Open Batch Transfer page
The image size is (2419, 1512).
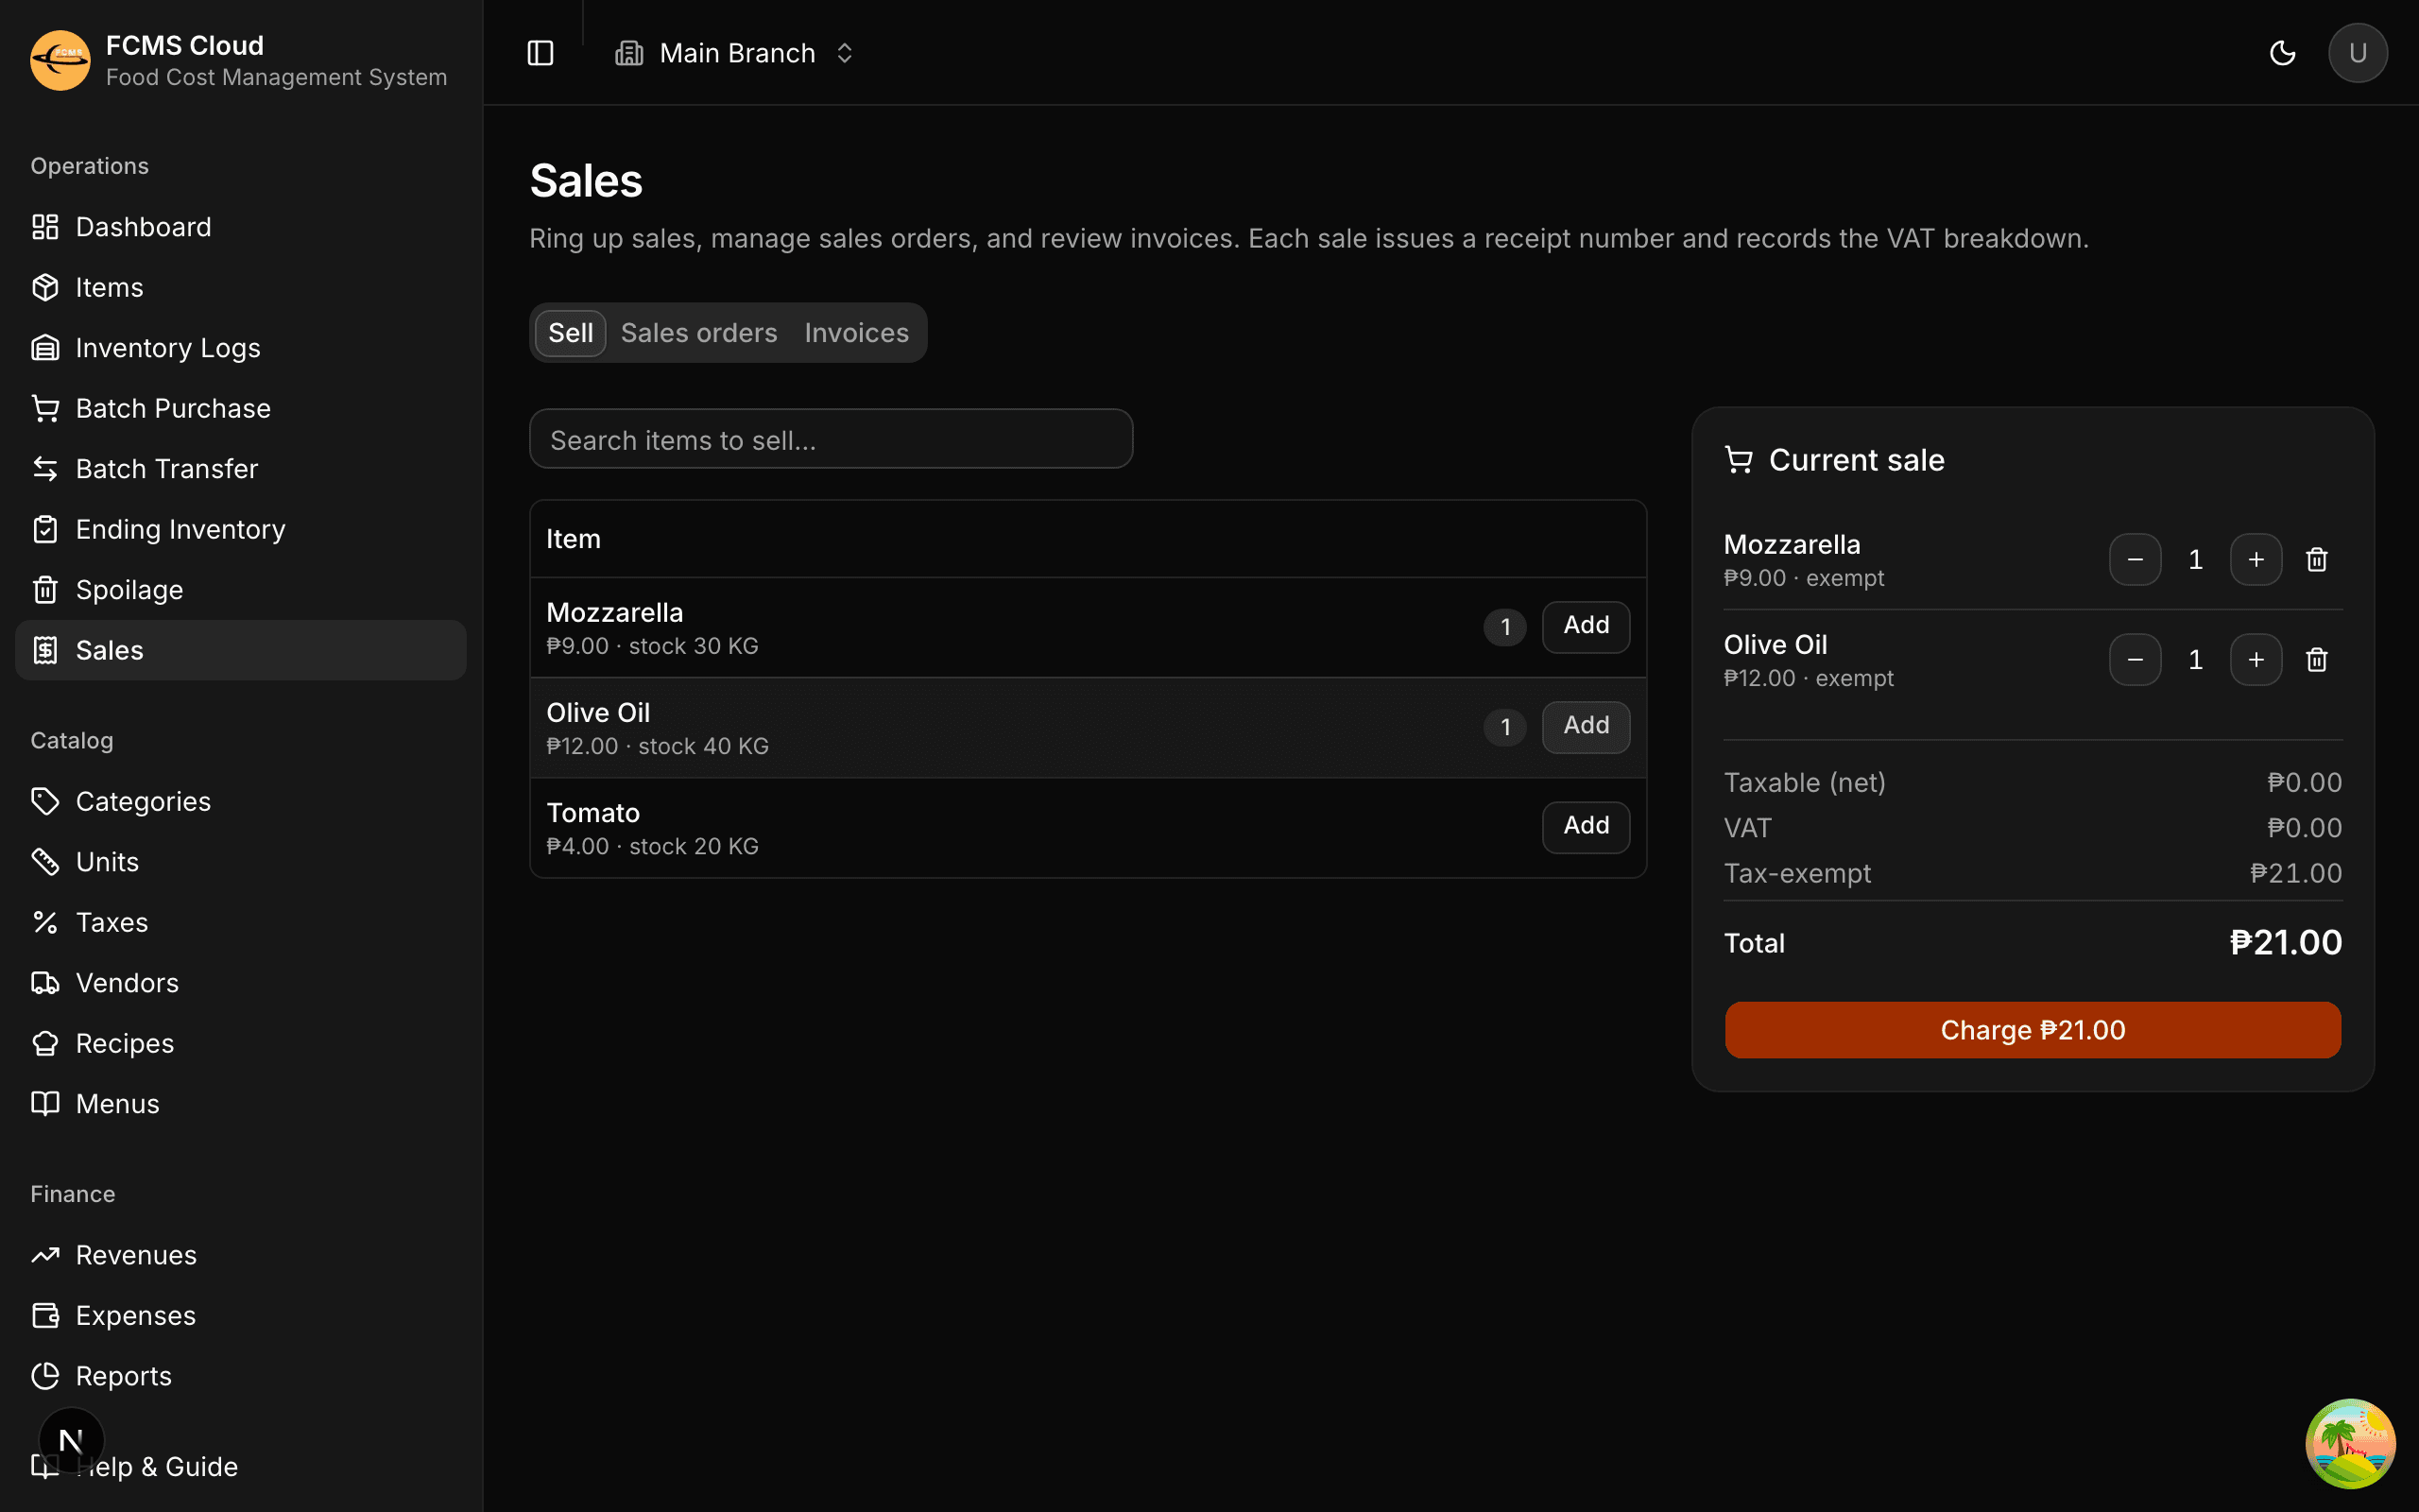pos(241,469)
